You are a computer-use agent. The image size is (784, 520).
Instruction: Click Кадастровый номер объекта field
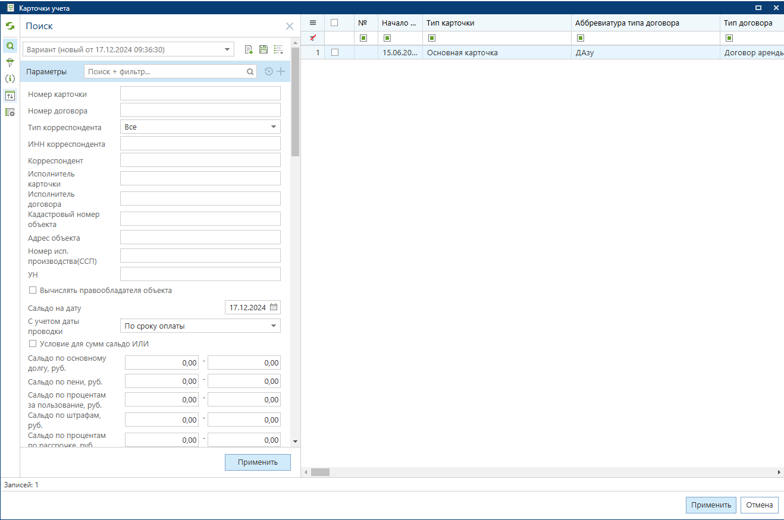pos(200,219)
